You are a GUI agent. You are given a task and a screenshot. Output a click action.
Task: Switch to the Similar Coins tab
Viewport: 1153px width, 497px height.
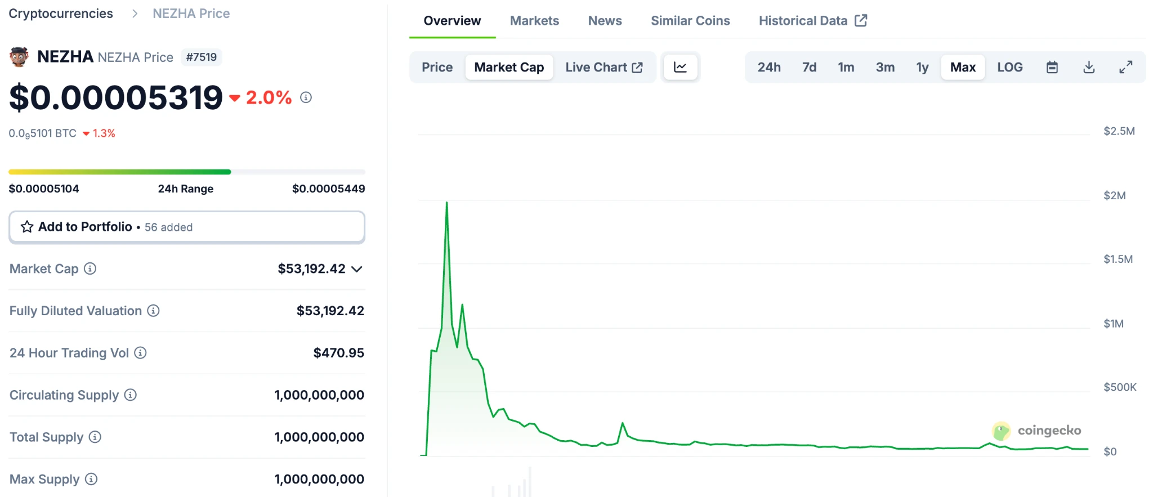(x=690, y=21)
